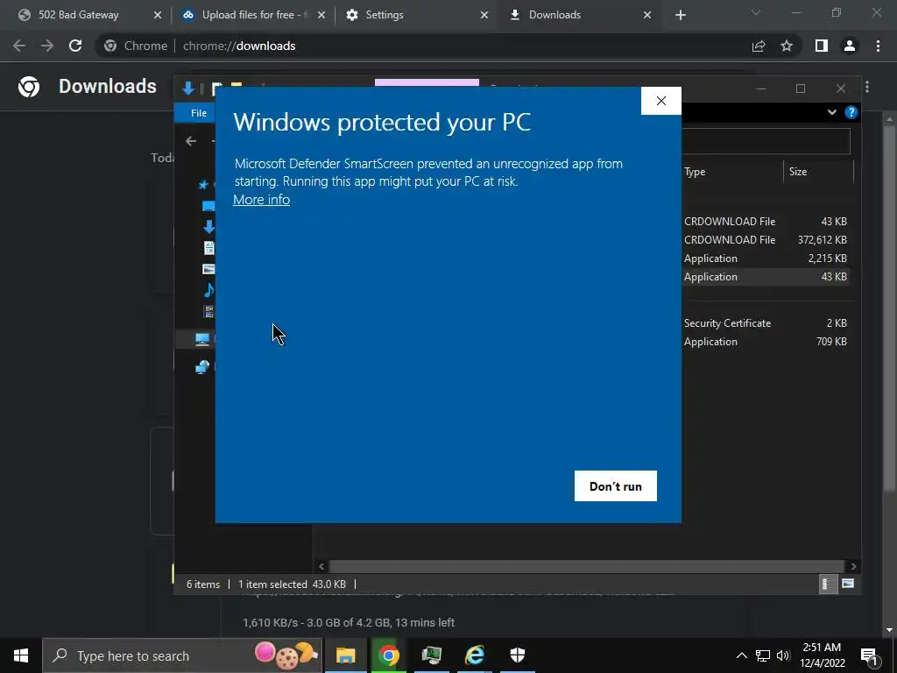The width and height of the screenshot is (897, 673).
Task: Open Downloads in Quick access
Action: coord(208,227)
